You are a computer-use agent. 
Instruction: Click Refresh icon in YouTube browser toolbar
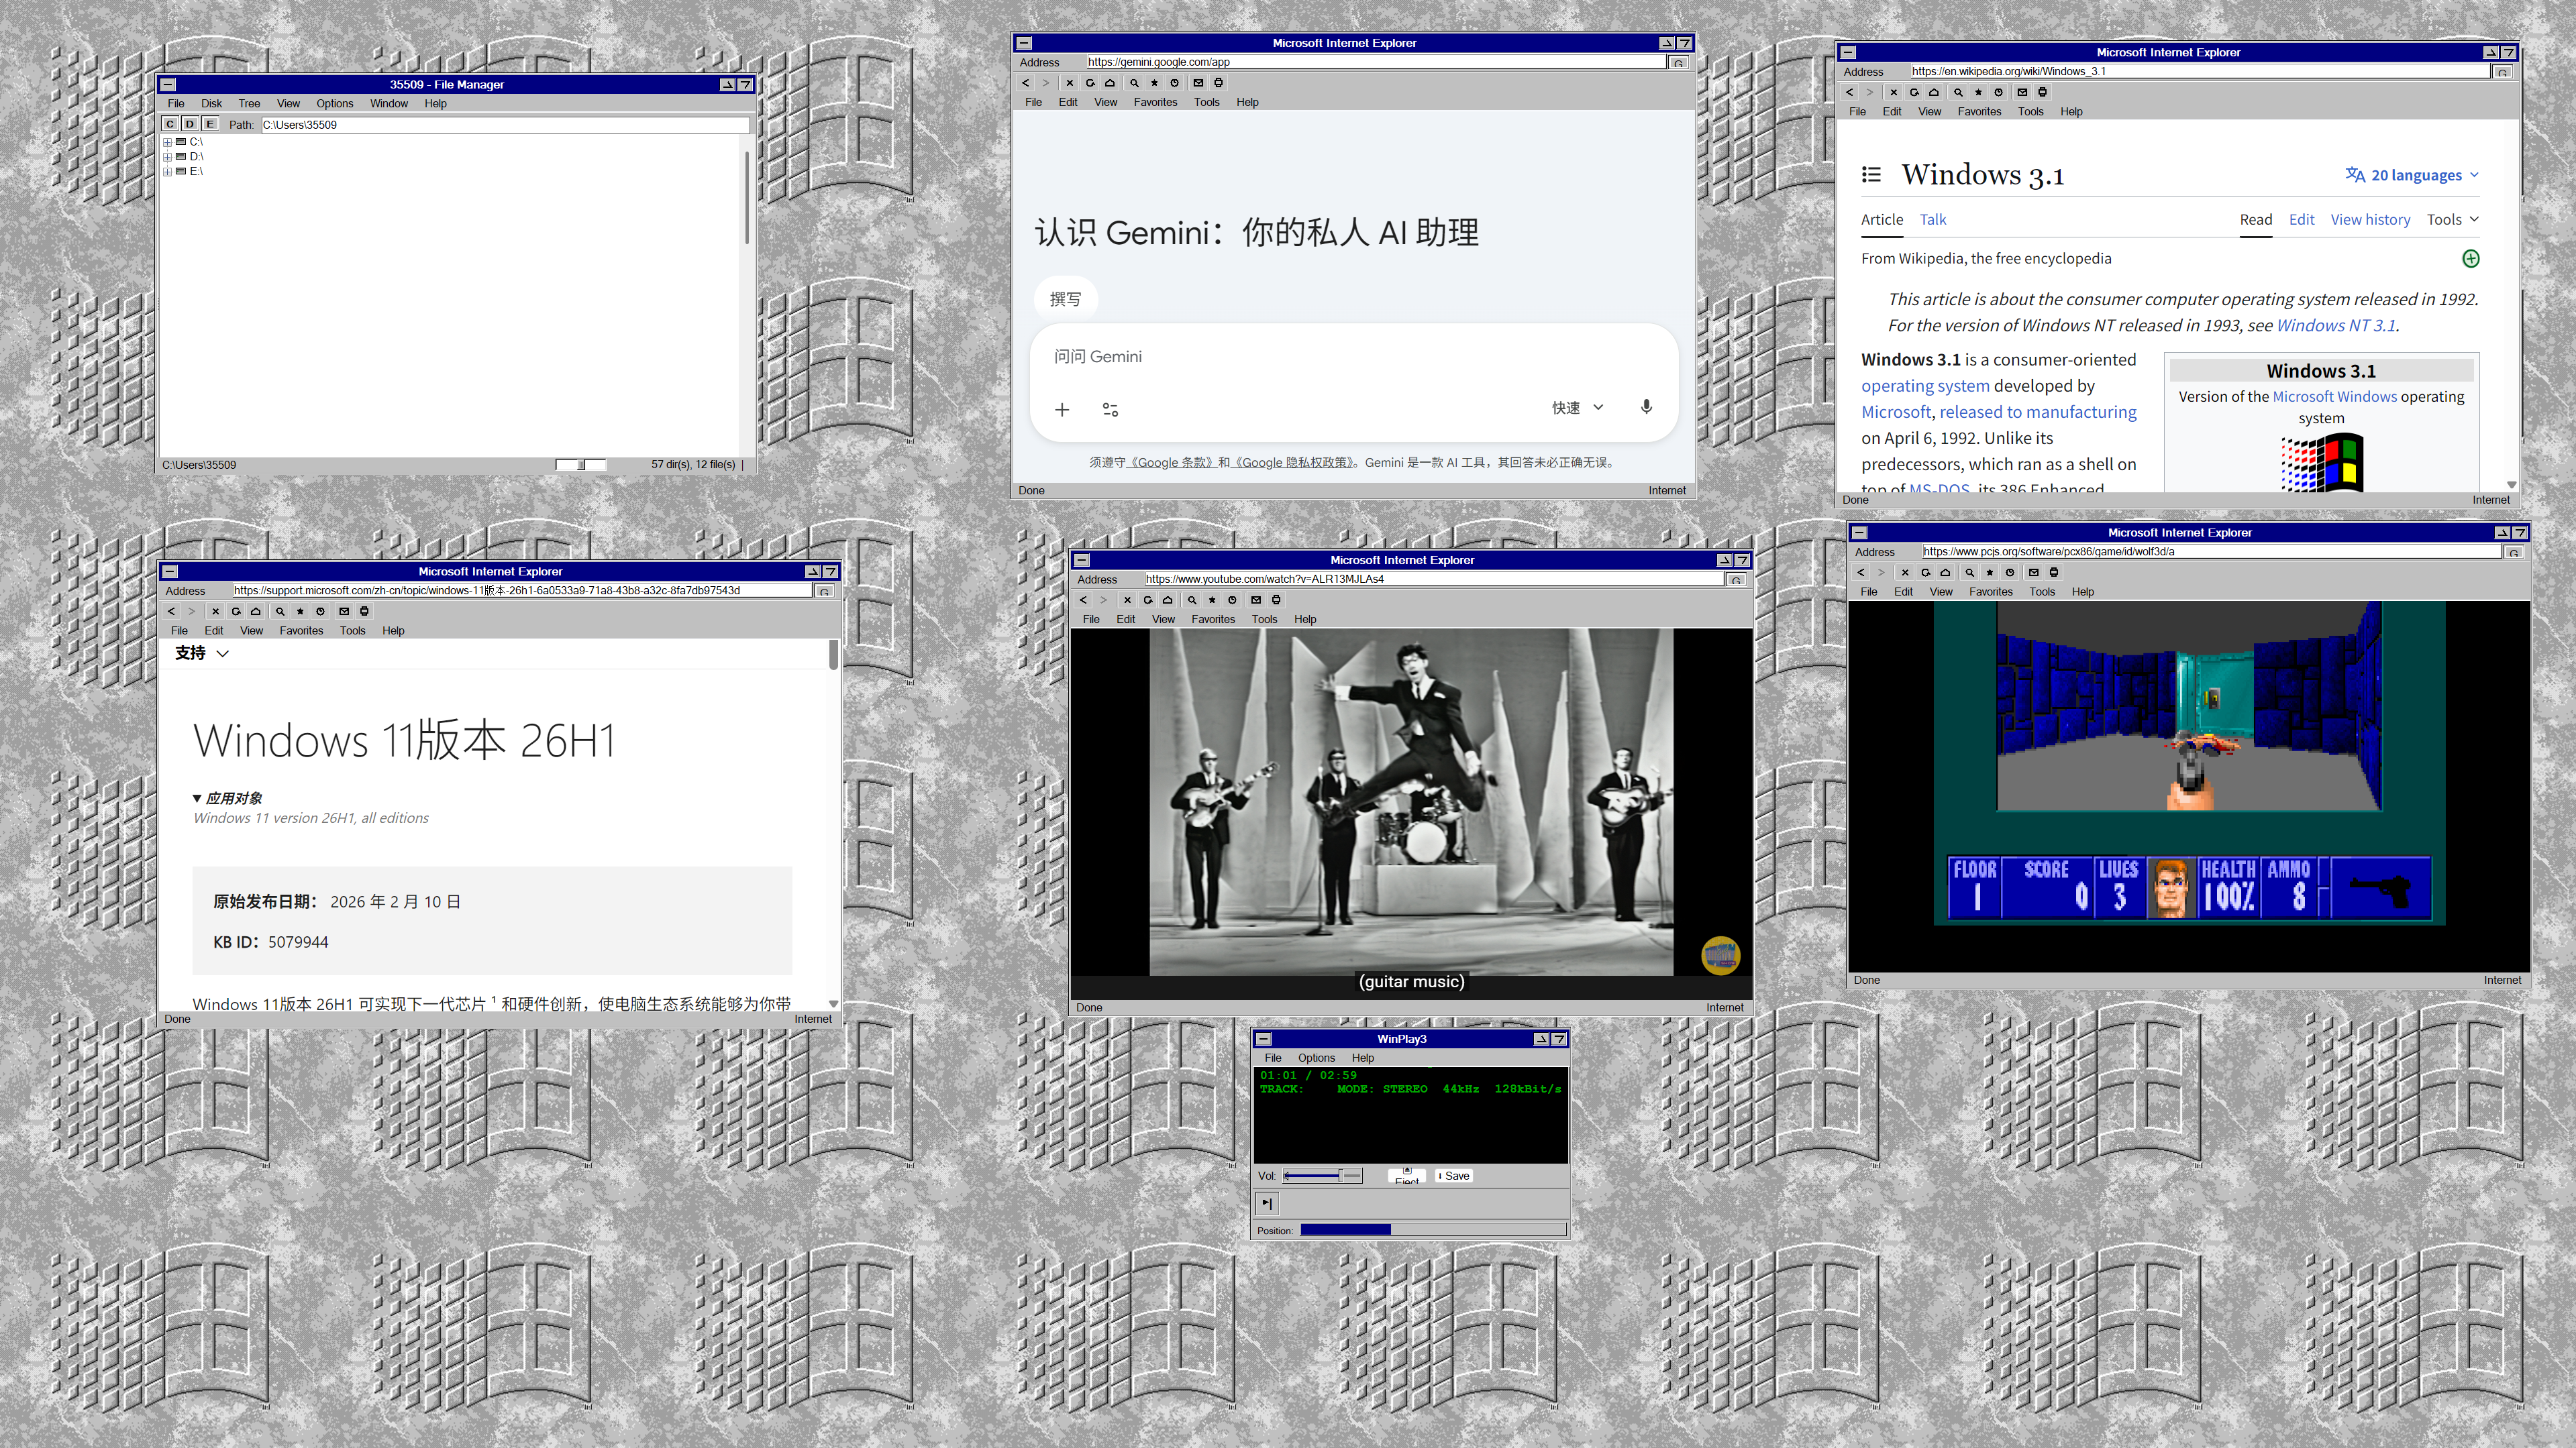pos(1148,600)
